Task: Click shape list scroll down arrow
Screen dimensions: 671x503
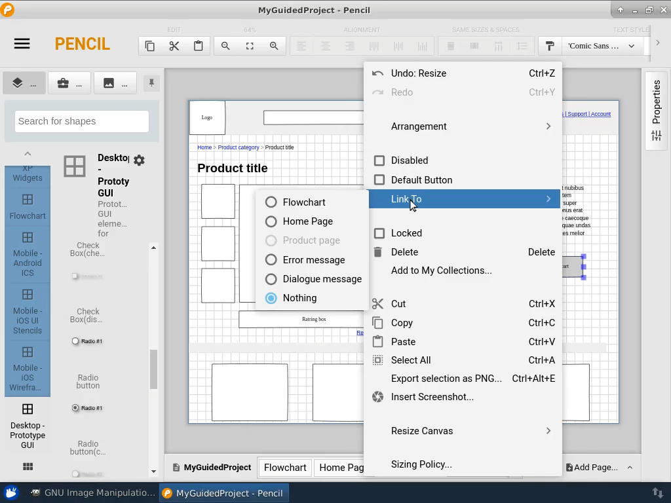Action: pyautogui.click(x=153, y=472)
